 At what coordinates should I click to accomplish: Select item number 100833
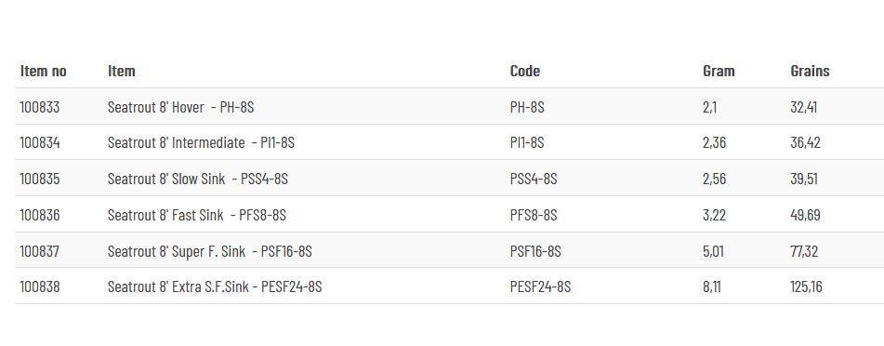[39, 107]
